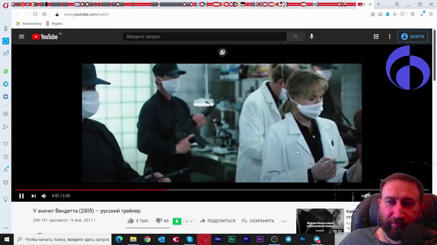Send page to My Flow toolbar icon
Screen dimensions: 437x245
pos(395,14)
